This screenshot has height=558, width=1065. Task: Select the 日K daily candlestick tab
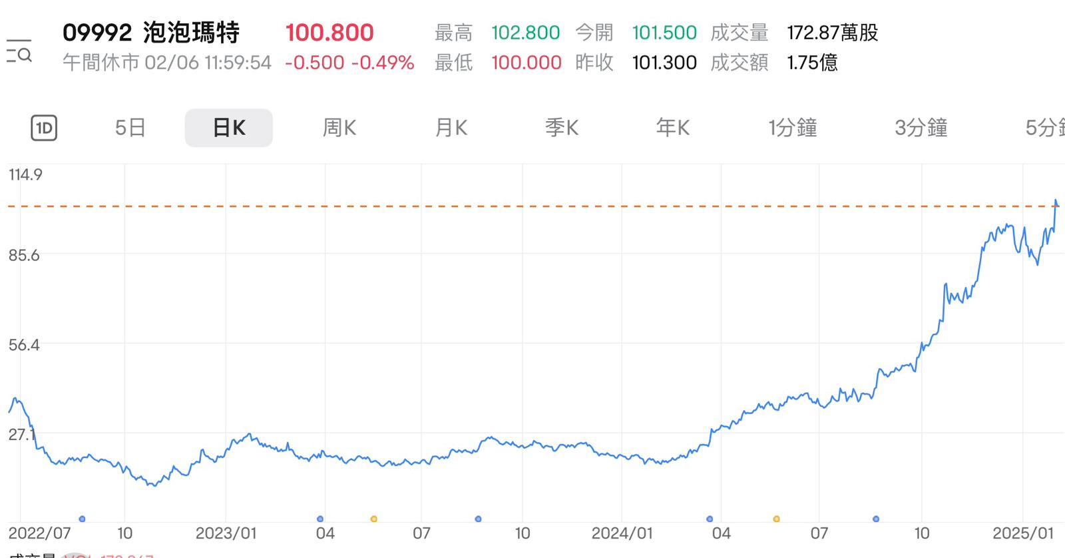[x=228, y=128]
